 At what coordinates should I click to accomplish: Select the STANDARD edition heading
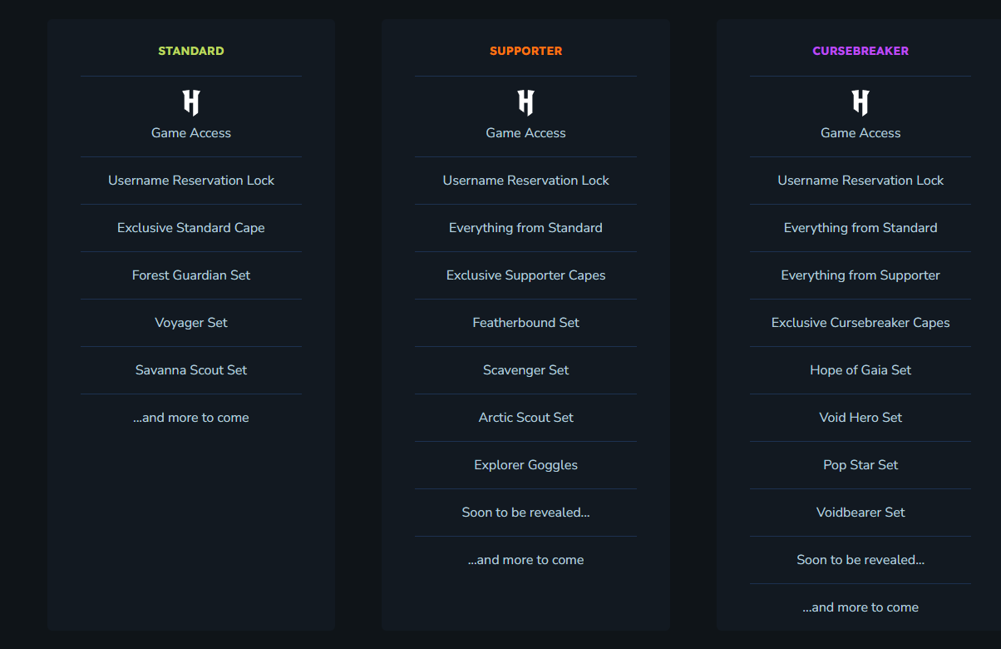pos(191,51)
